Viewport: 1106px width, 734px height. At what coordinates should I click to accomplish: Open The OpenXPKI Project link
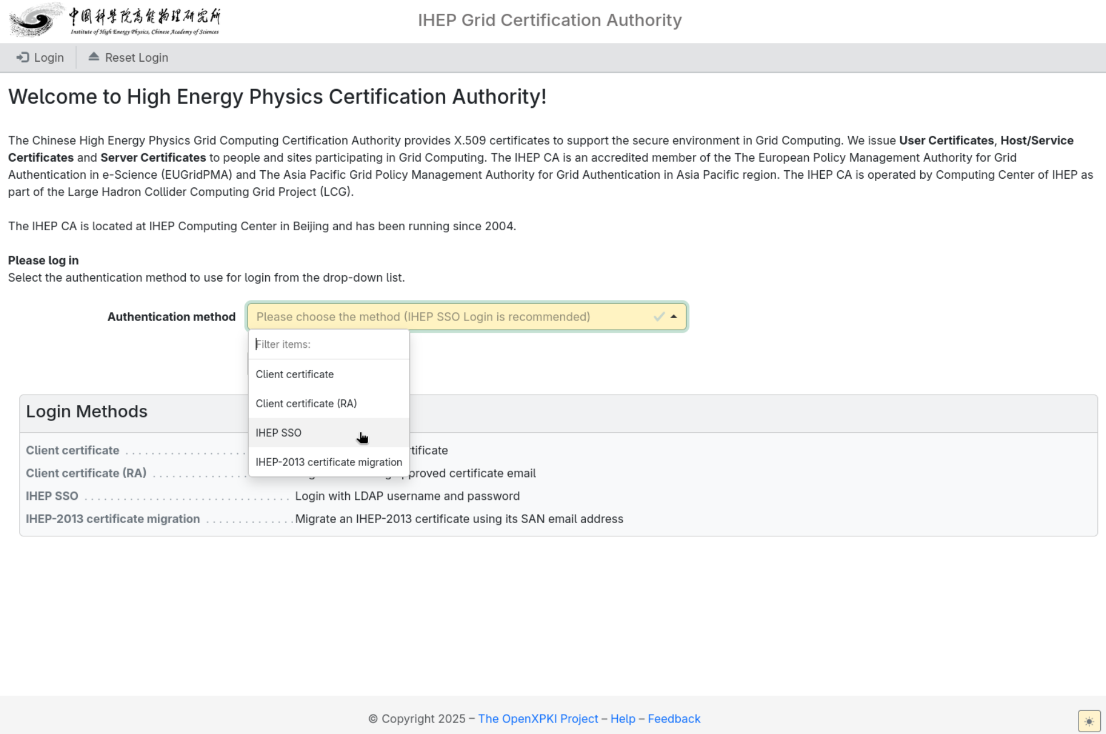tap(538, 719)
